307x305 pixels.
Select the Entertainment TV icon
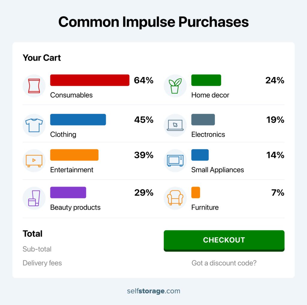(x=34, y=160)
